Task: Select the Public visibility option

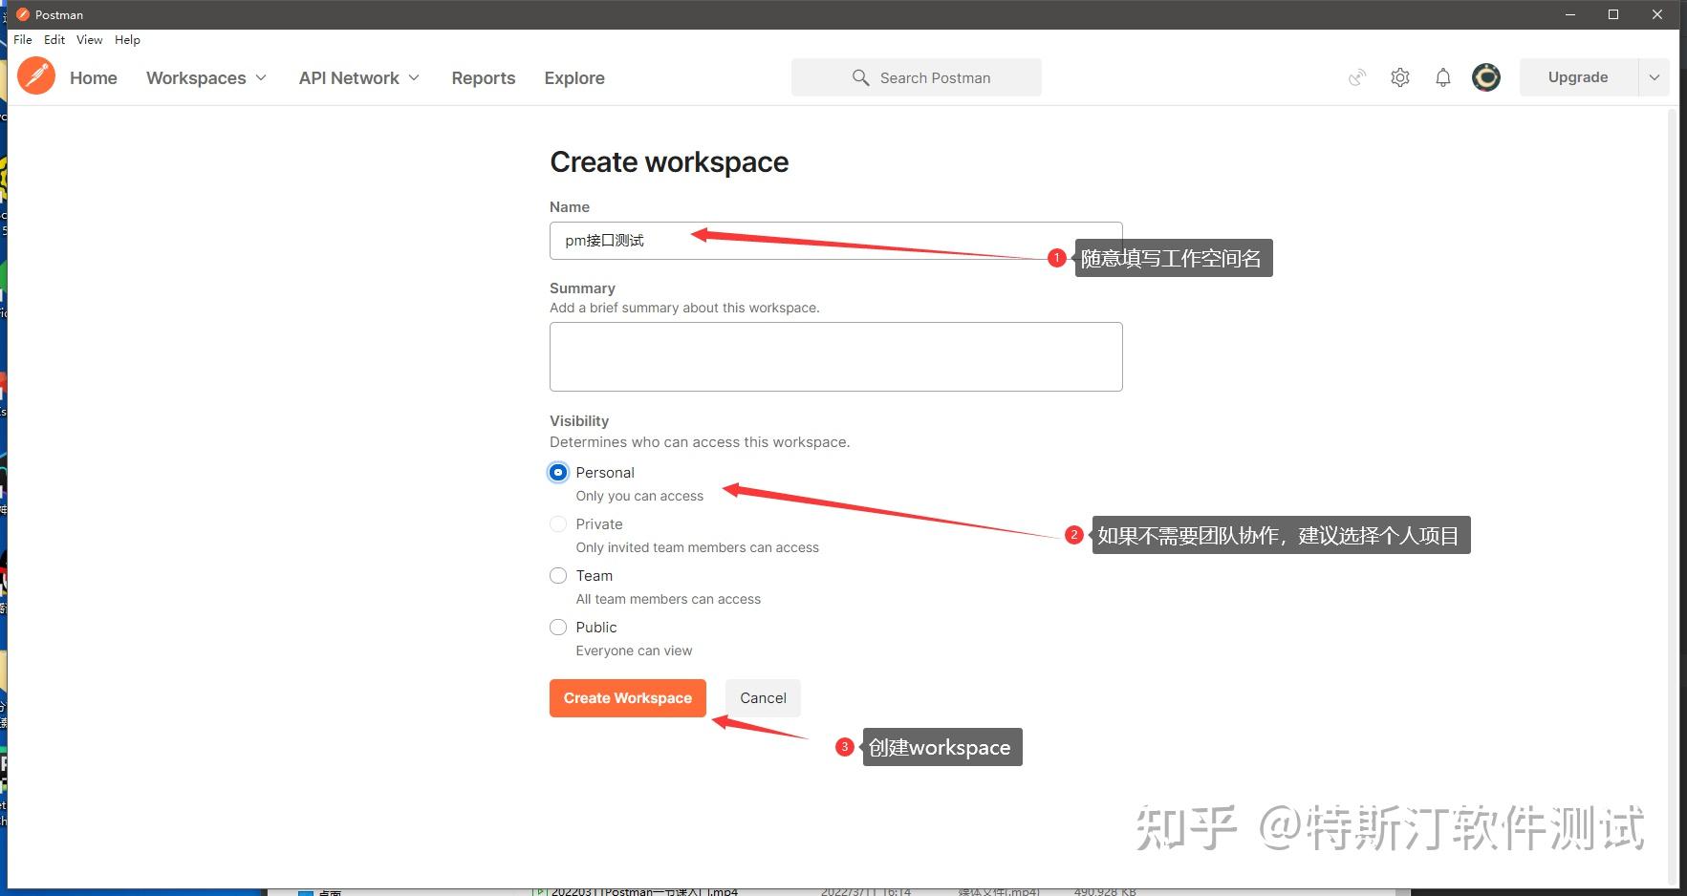Action: coord(558,628)
